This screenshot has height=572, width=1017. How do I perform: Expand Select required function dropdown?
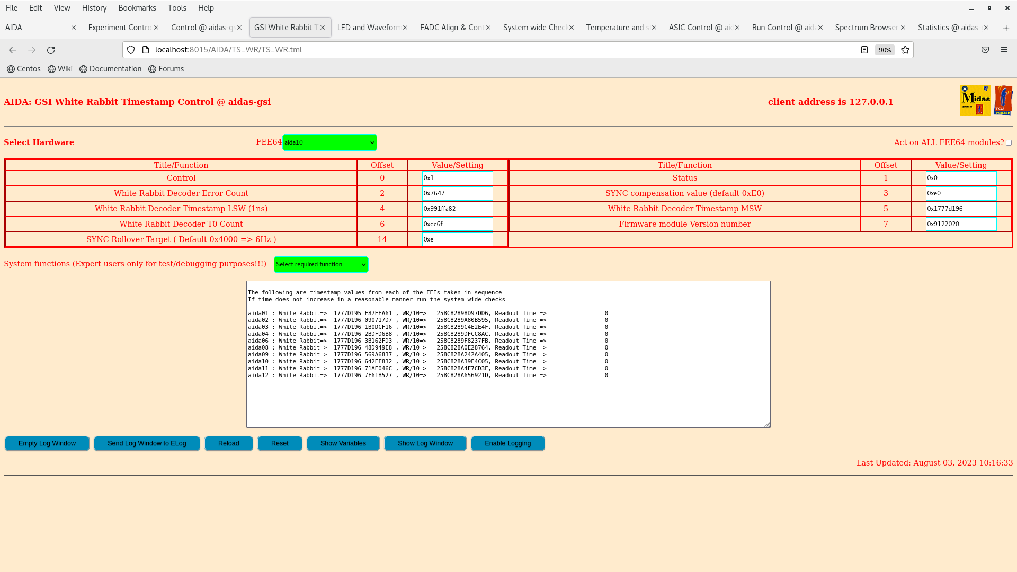[321, 264]
